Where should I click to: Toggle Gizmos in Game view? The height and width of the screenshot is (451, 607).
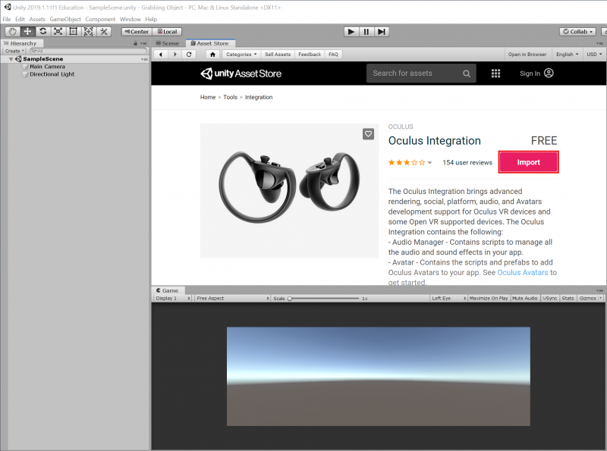(x=587, y=298)
